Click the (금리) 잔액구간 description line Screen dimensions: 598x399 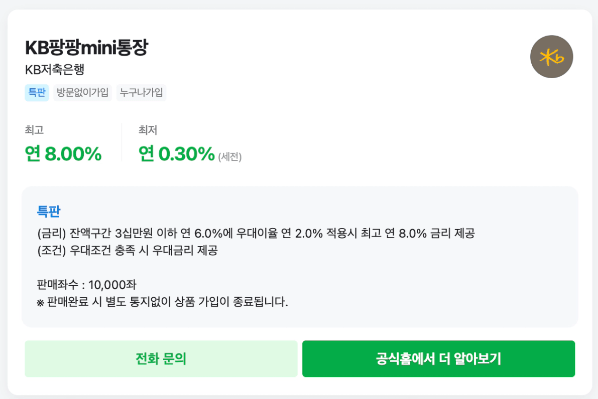coord(256,234)
